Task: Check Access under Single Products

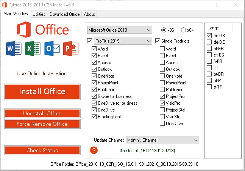Action: 162,63
